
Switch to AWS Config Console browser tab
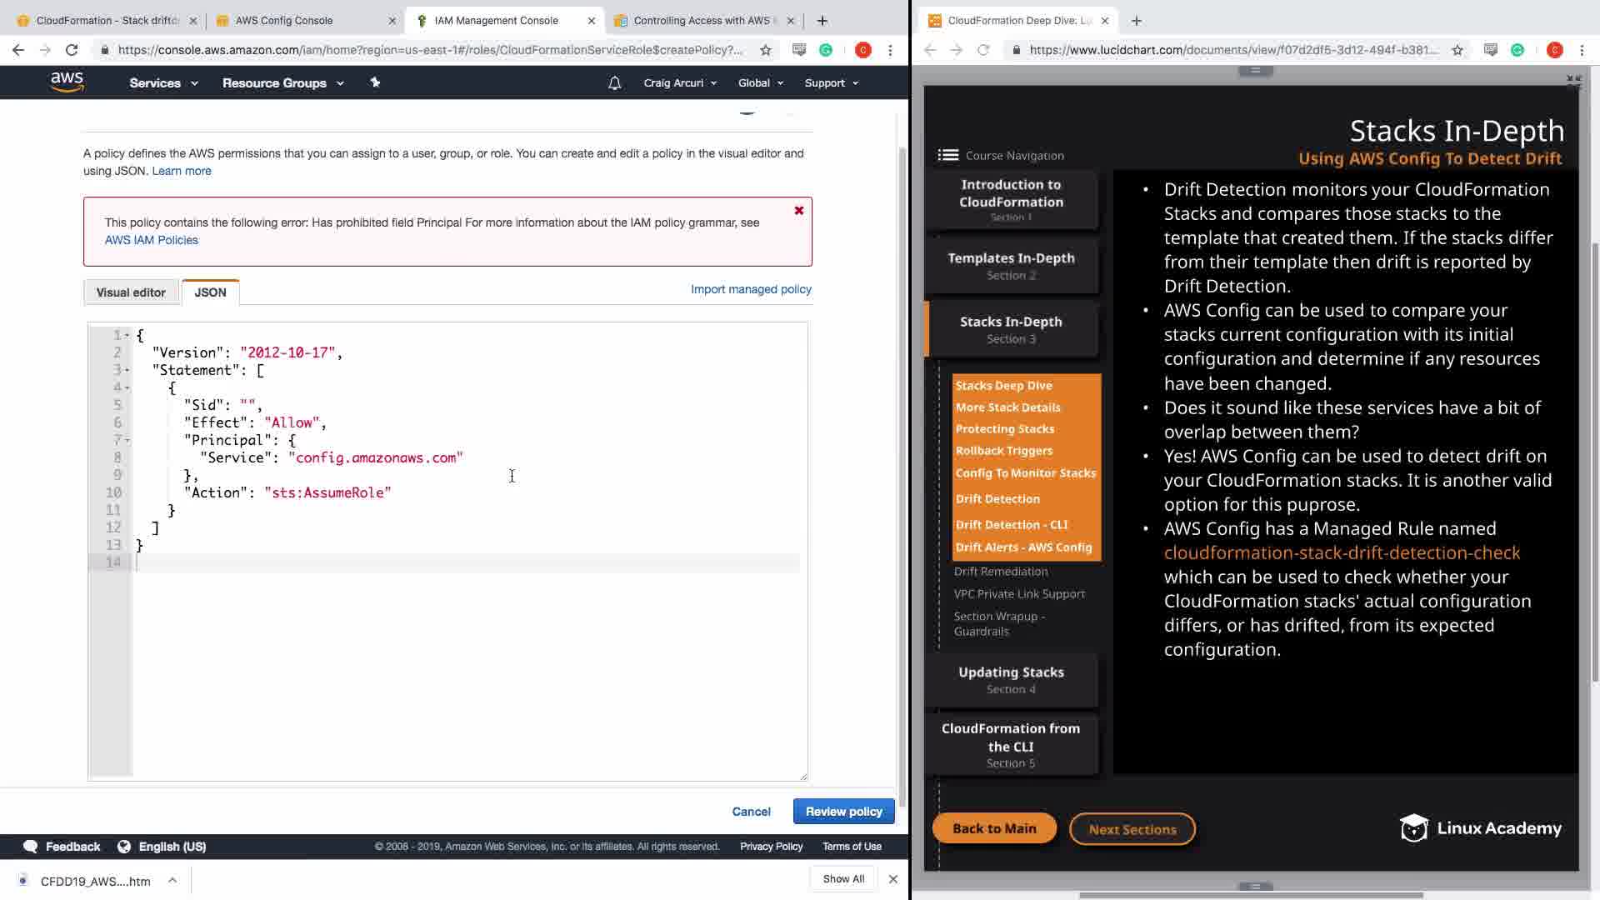(x=283, y=21)
